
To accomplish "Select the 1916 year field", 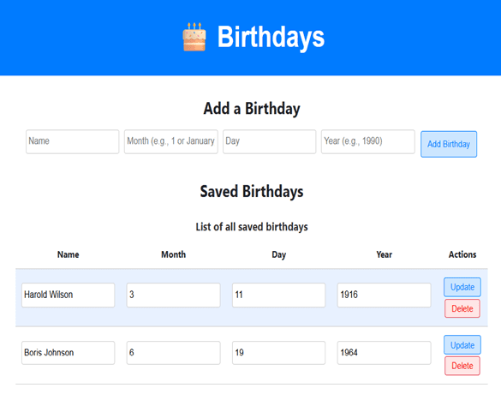I will [384, 295].
